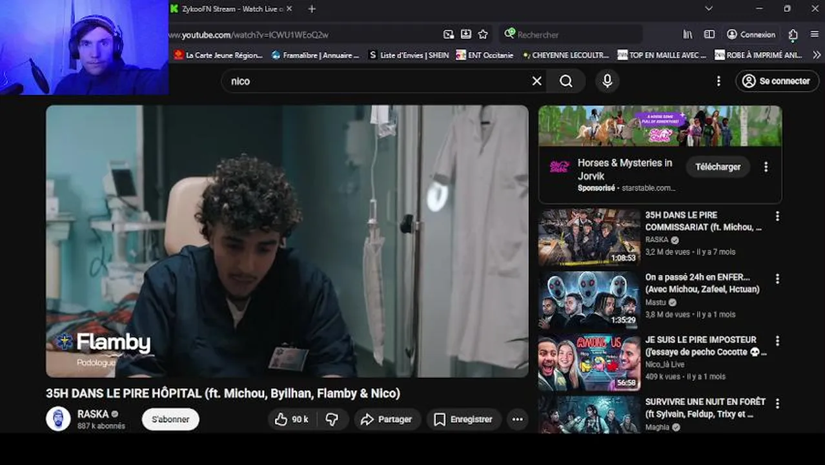The height and width of the screenshot is (465, 825).
Task: Open the Firefox hamburger menu
Action: click(x=815, y=34)
